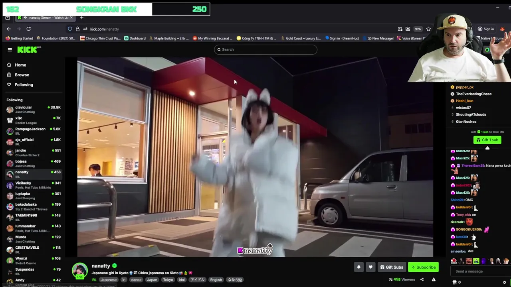Open Wymzi Slots & Casino channel
This screenshot has height=287, width=511.
tap(34, 260)
